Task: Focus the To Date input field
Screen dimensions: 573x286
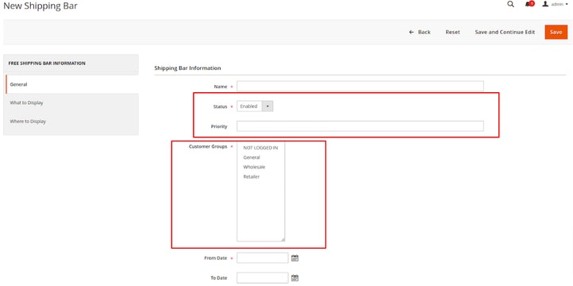Action: point(263,278)
